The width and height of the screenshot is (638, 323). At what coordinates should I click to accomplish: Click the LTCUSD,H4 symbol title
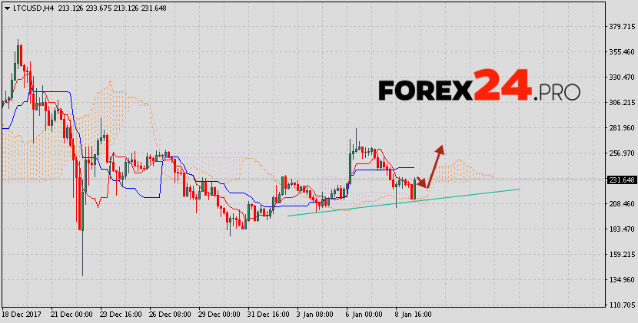tap(32, 7)
